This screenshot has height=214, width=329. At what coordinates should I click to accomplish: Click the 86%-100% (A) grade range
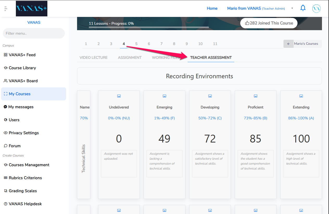click(301, 118)
